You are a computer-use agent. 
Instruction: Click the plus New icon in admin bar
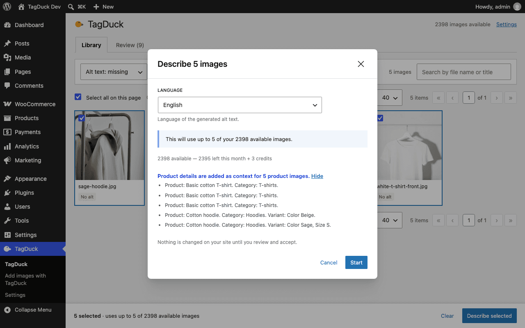click(96, 7)
